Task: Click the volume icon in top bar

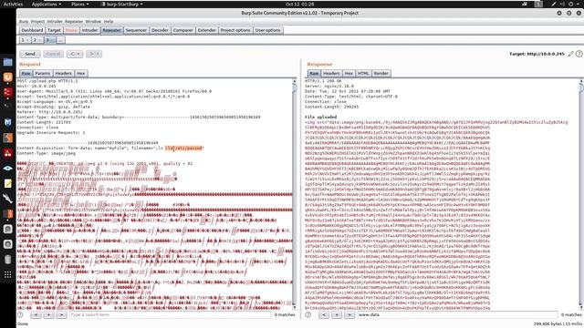Action: click(562, 4)
